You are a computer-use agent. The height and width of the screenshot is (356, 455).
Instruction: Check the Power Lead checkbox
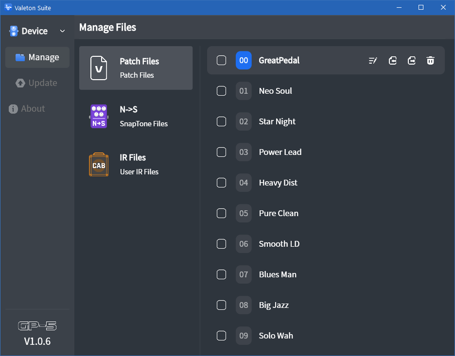tap(221, 152)
